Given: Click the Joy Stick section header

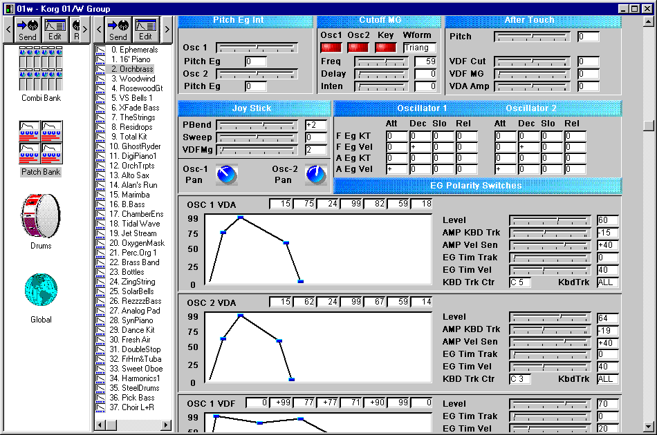Looking at the screenshot, I should click(x=255, y=108).
